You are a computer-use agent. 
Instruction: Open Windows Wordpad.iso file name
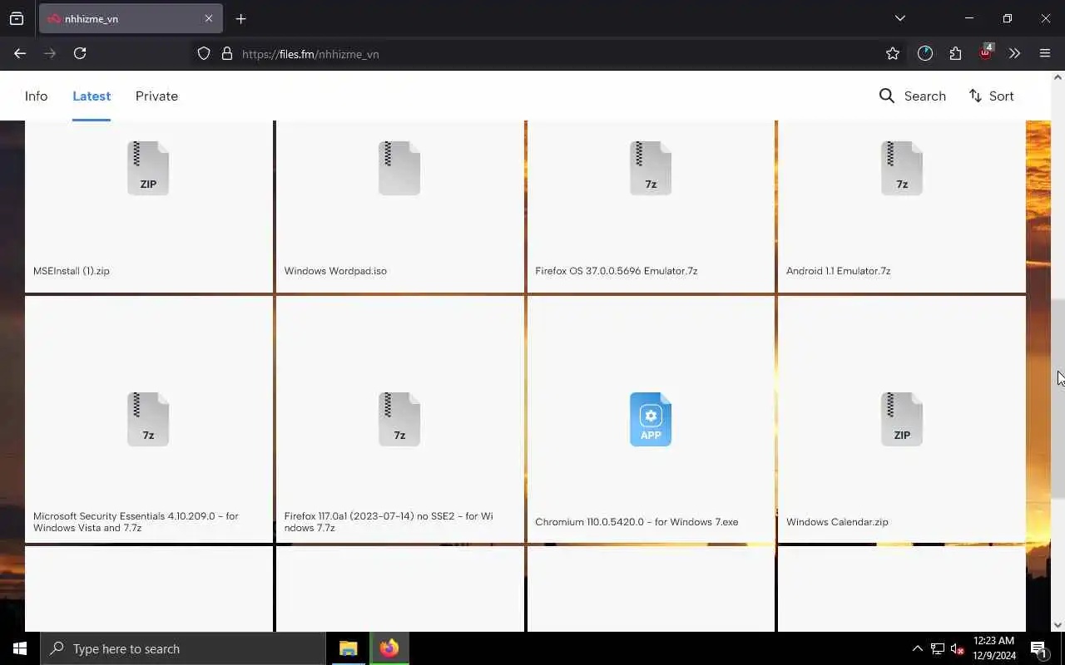(x=335, y=271)
